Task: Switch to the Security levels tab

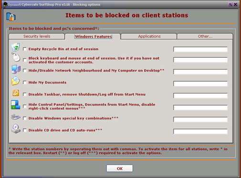Action: click(37, 36)
